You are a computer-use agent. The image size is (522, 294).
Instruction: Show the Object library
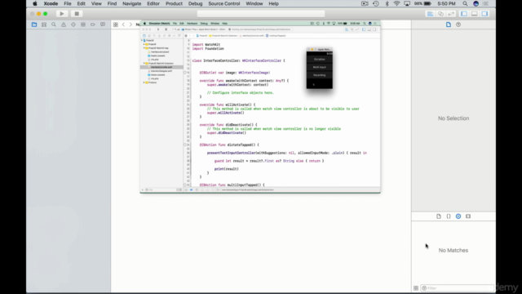(x=458, y=216)
